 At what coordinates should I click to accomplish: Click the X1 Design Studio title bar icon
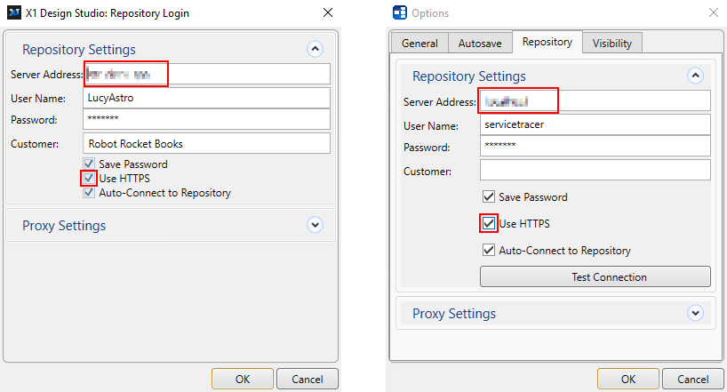(13, 13)
